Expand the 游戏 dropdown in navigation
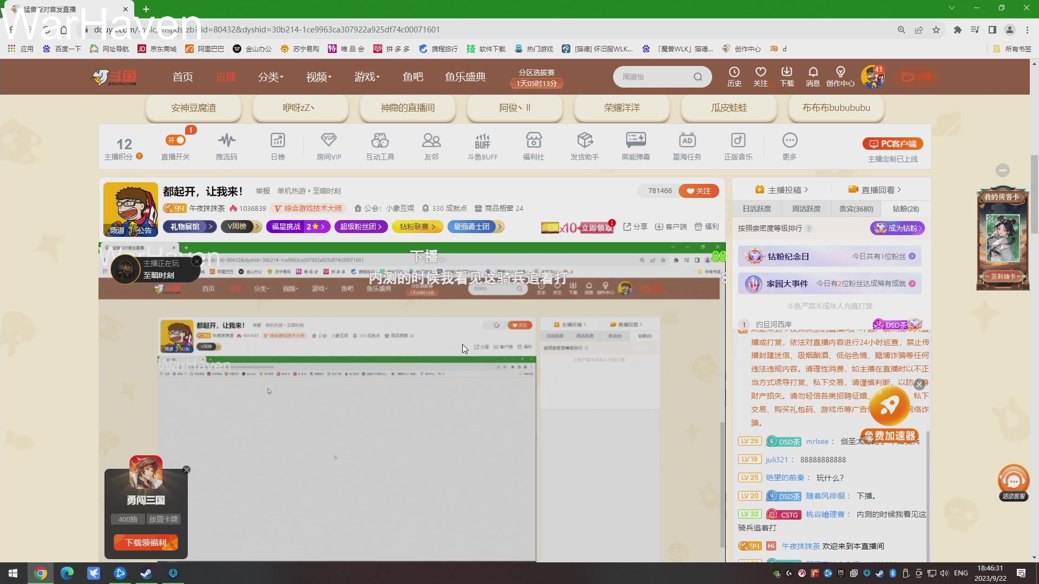1039x584 pixels. (x=367, y=77)
